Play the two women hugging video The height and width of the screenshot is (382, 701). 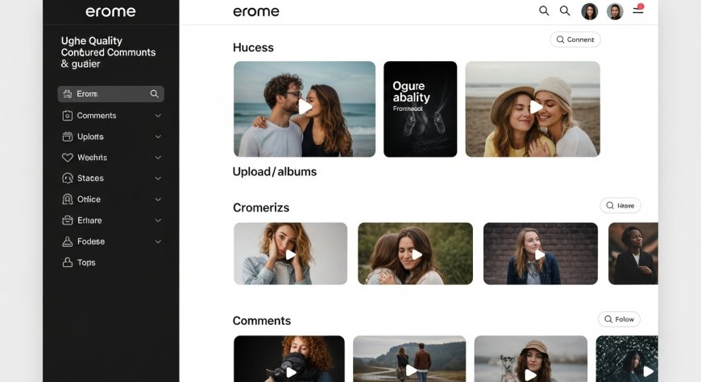click(415, 253)
